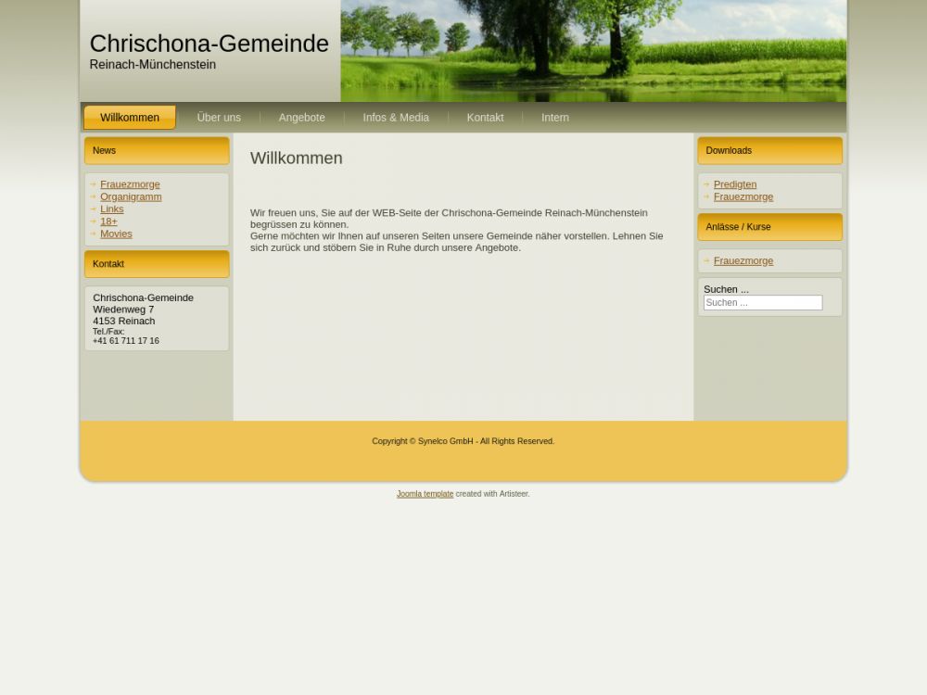Screen dimensions: 927x695
Task: Focus the Suchen search field
Action: (x=762, y=303)
